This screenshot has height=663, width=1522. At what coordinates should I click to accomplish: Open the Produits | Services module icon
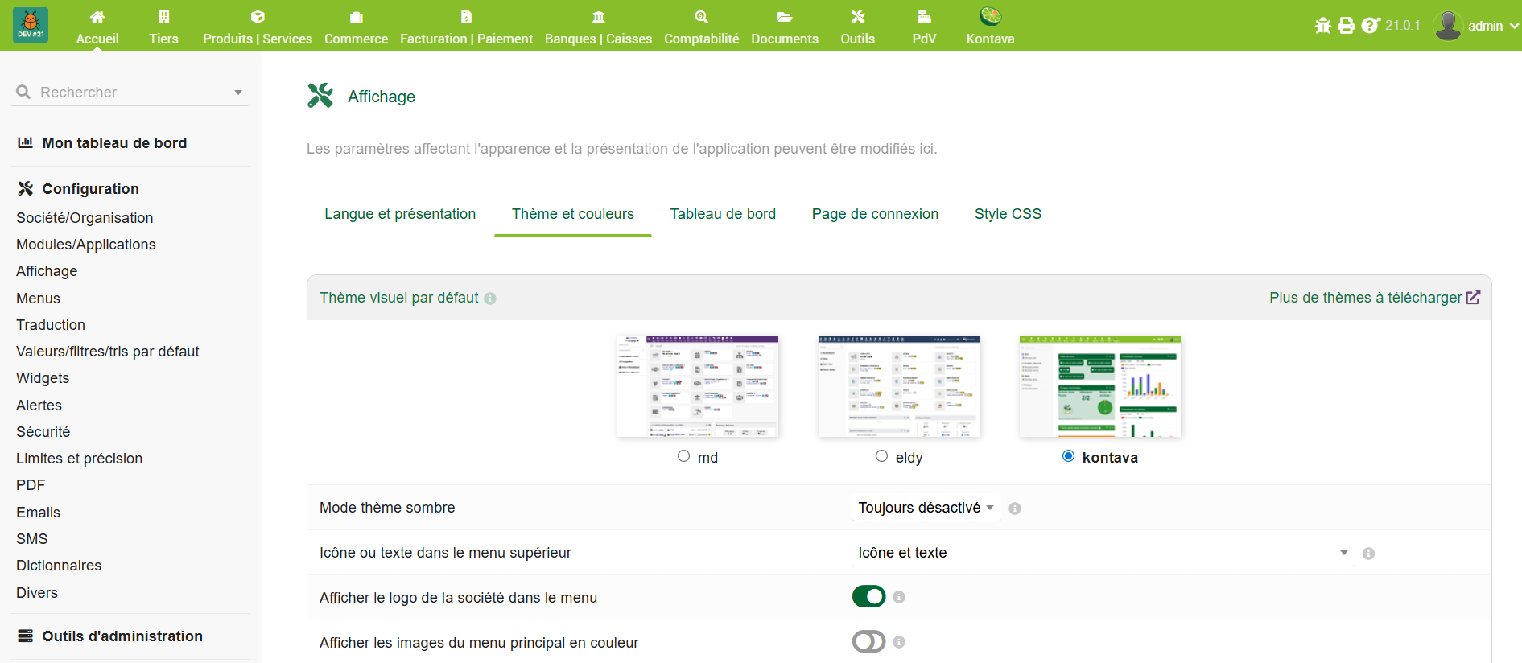coord(258,17)
